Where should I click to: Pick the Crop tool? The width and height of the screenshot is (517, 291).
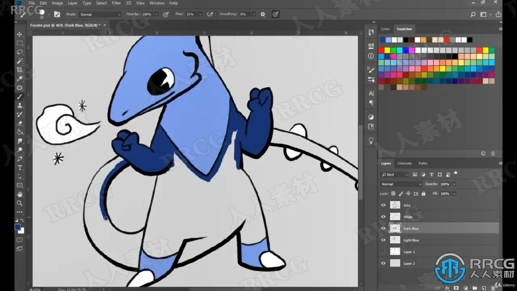tap(19, 70)
